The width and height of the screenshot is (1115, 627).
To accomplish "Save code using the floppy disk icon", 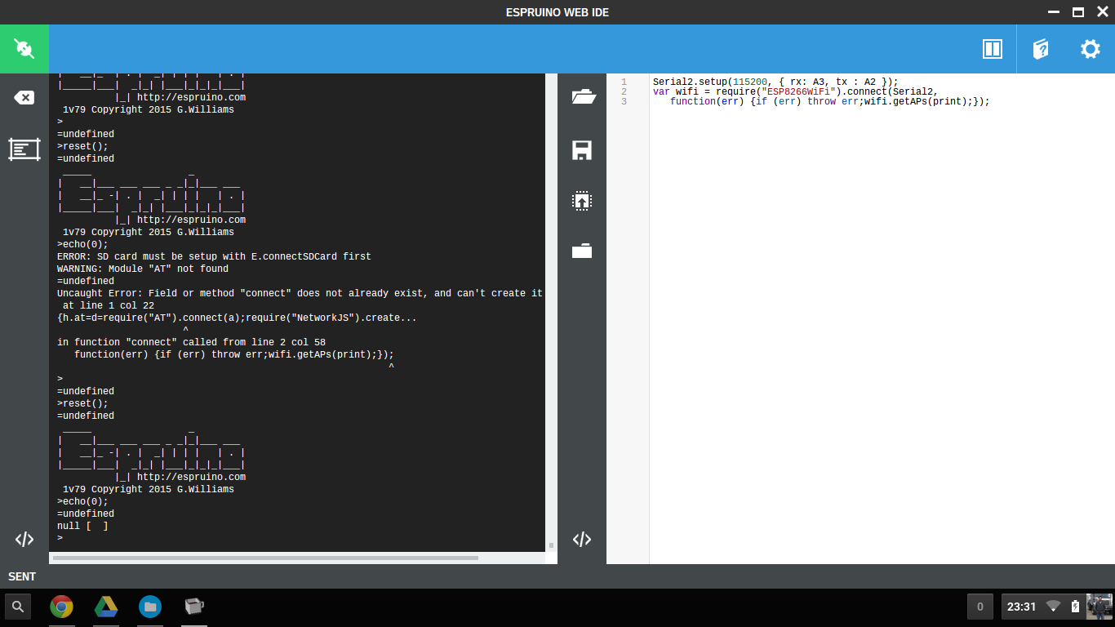I will 582,150.
